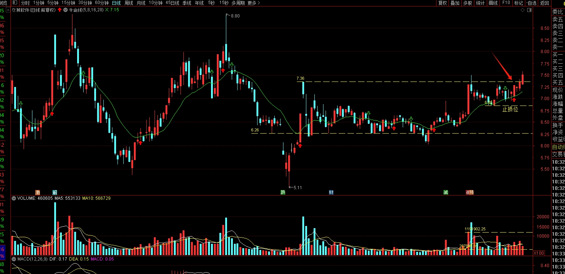The image size is (565, 274).
Task: Expand 更多 period options
Action: click(254, 3)
